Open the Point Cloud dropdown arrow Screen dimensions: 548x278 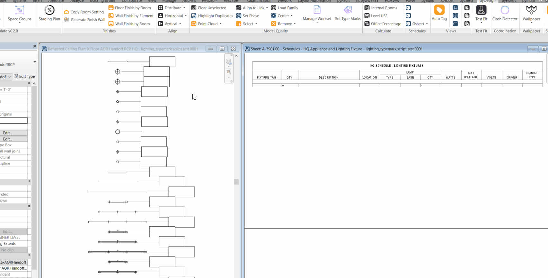coord(220,24)
